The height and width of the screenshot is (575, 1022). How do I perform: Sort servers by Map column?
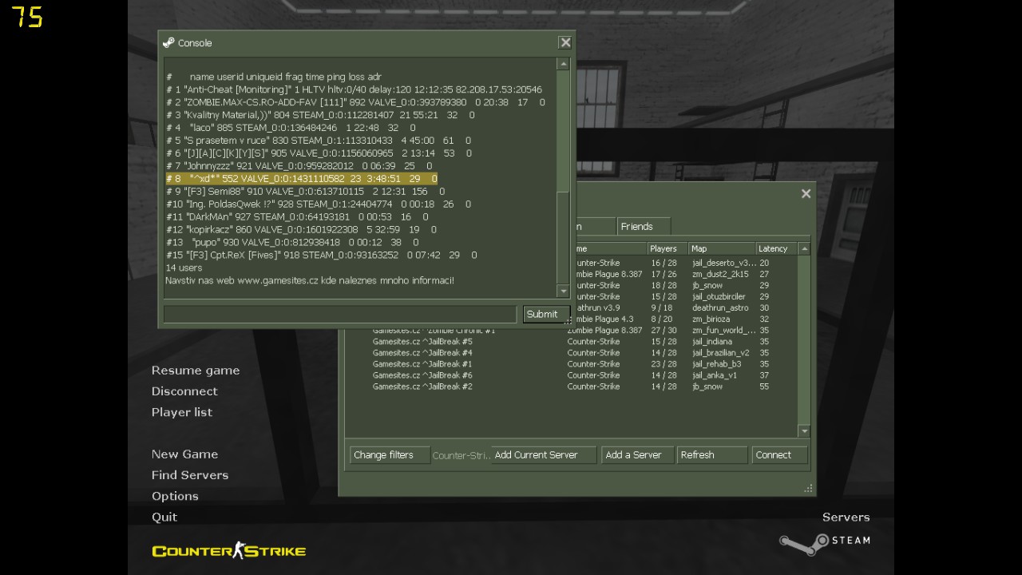click(x=723, y=248)
